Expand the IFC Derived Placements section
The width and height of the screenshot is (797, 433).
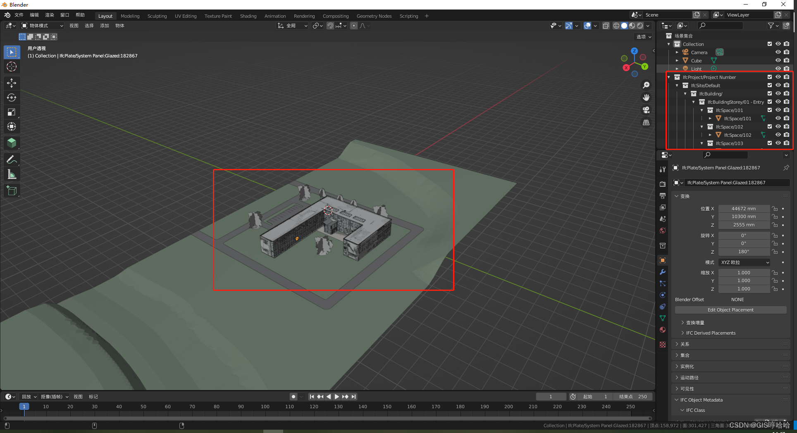[x=710, y=333]
